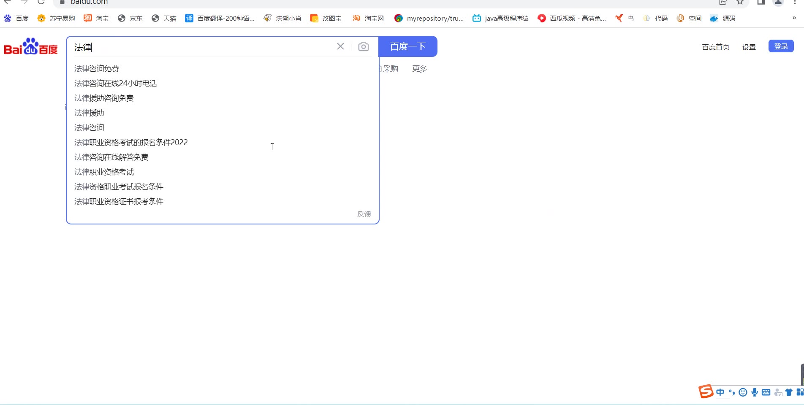Image resolution: width=804 pixels, height=405 pixels.
Task: Open the 淘宝网 bookmark
Action: tap(368, 18)
